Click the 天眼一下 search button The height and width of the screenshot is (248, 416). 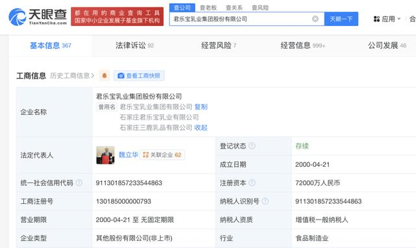pyautogui.click(x=341, y=19)
